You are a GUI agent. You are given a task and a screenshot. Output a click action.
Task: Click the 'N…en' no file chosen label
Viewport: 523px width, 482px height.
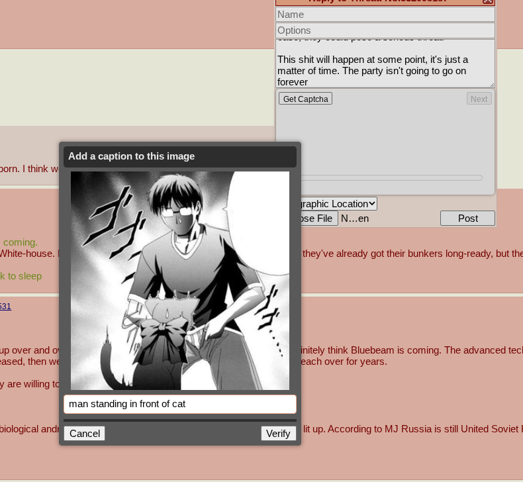tap(355, 218)
